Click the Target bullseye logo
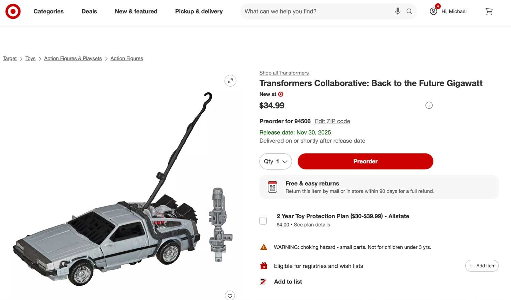The width and height of the screenshot is (511, 300). (13, 12)
